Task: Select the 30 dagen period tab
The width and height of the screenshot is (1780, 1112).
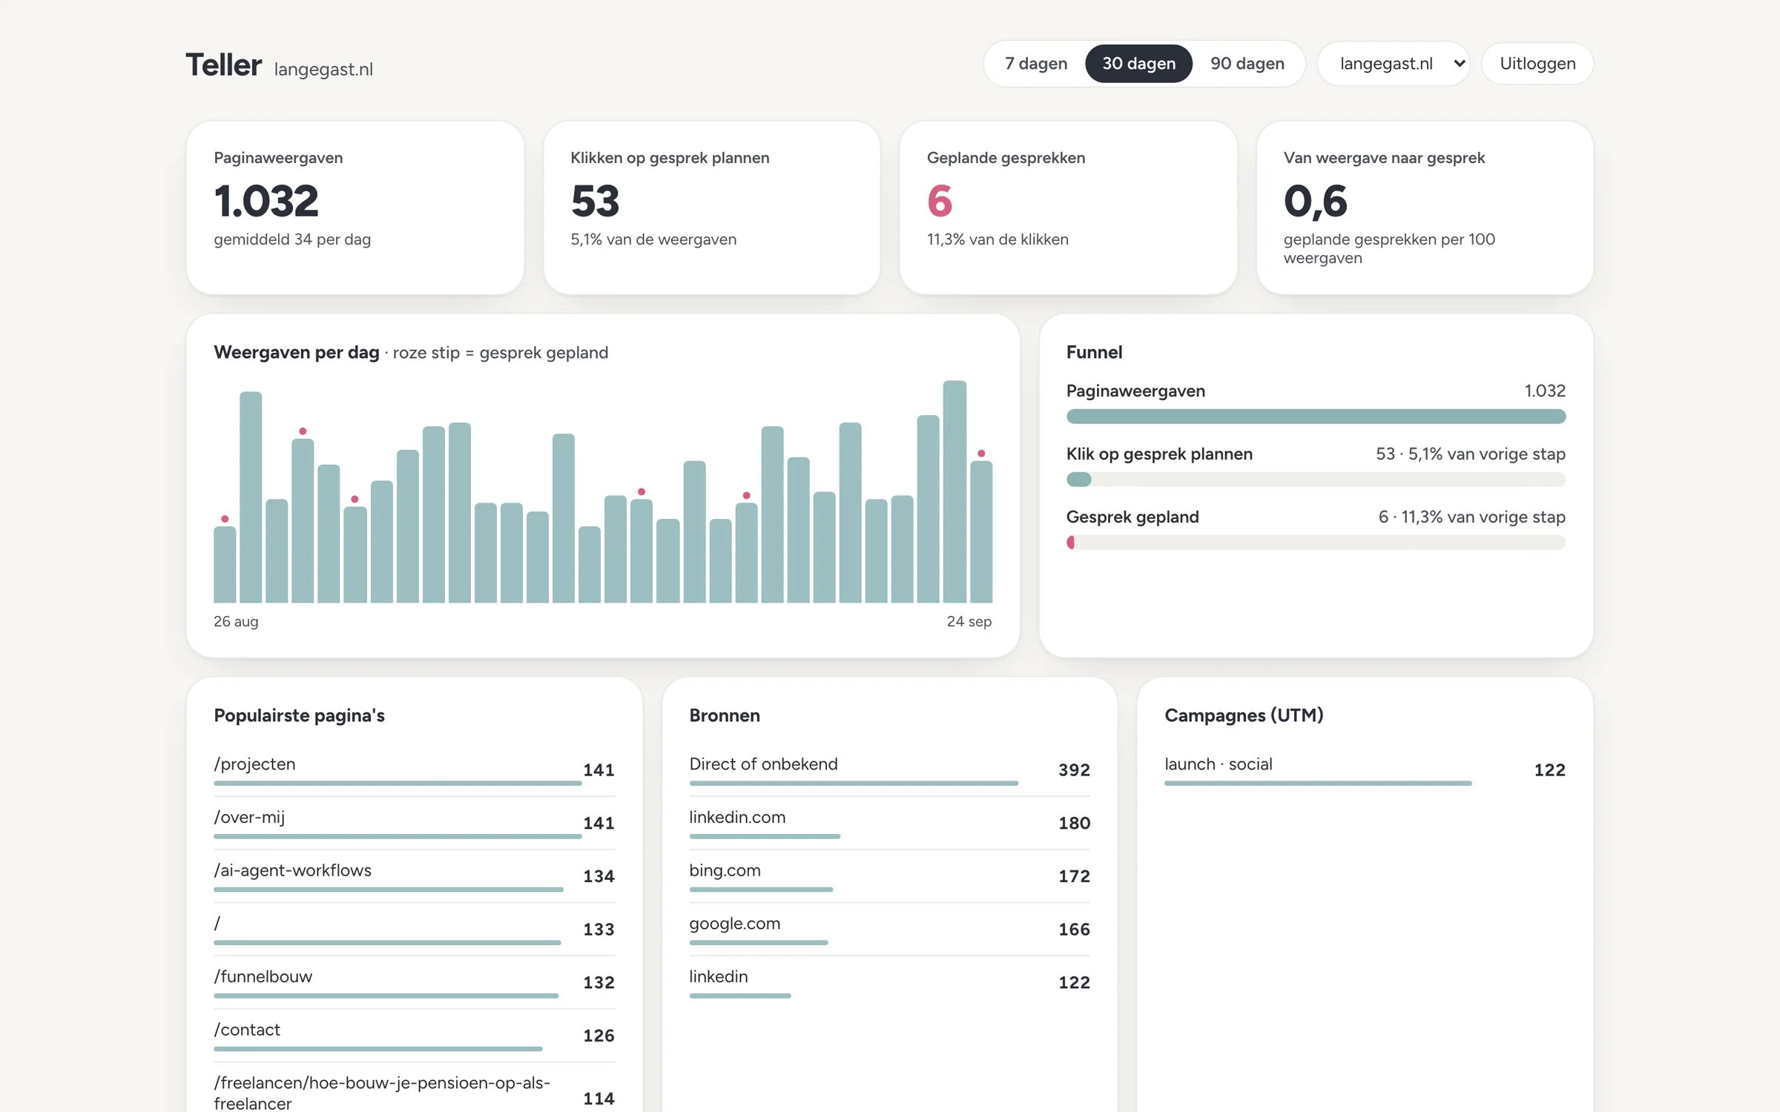Action: [1138, 64]
